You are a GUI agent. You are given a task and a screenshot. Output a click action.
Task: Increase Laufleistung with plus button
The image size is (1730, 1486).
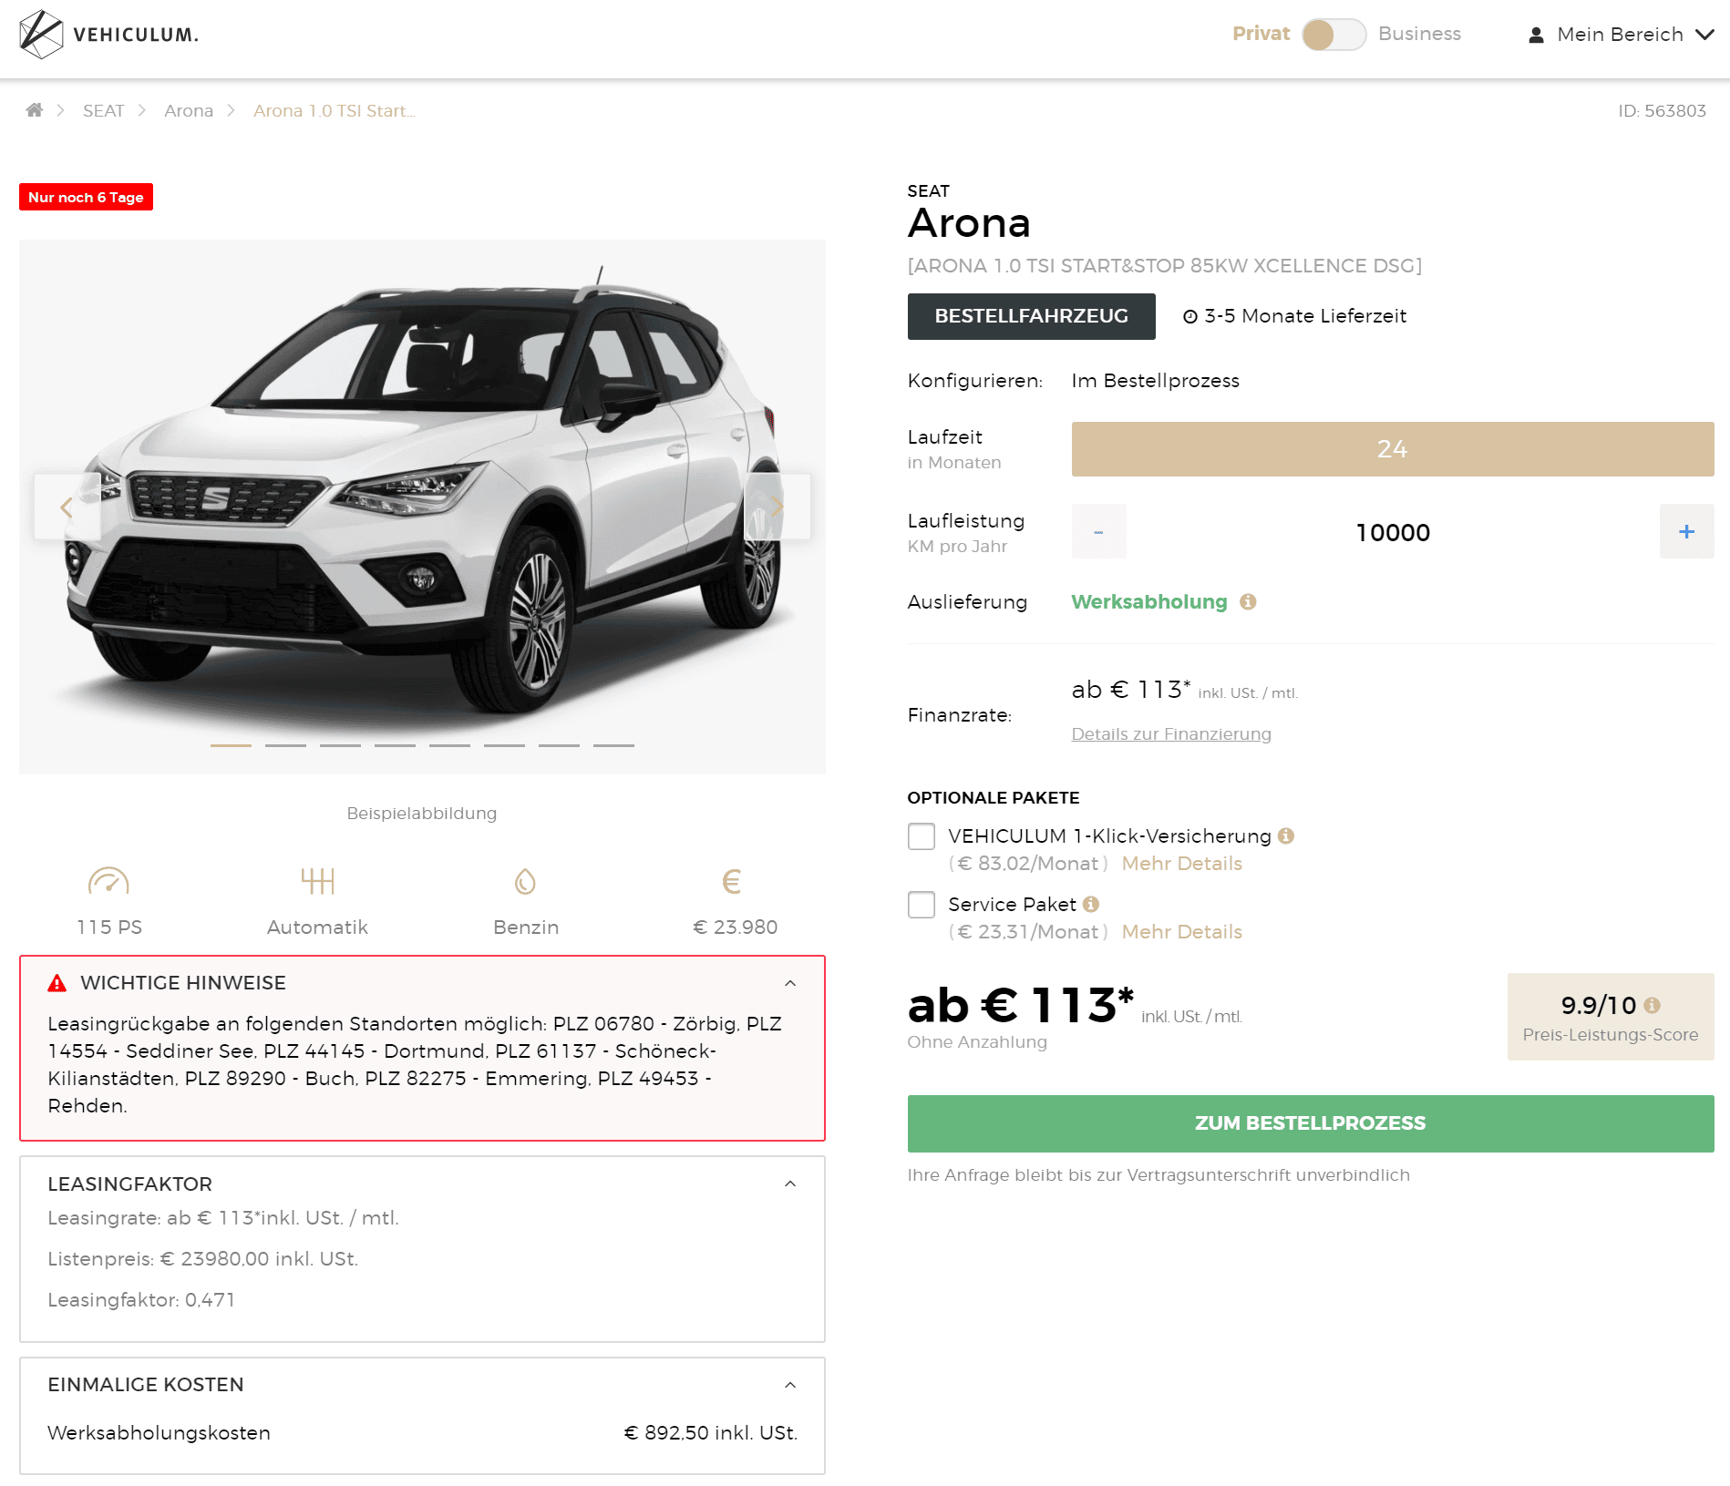(1687, 531)
